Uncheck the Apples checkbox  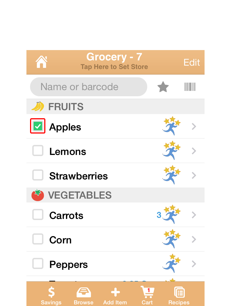pyautogui.click(x=38, y=126)
